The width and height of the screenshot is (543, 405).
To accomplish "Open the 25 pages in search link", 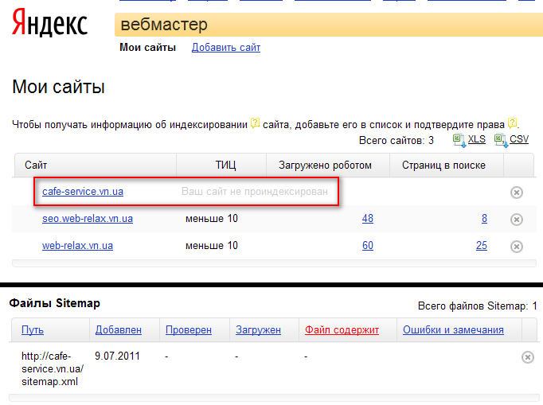I will (482, 245).
